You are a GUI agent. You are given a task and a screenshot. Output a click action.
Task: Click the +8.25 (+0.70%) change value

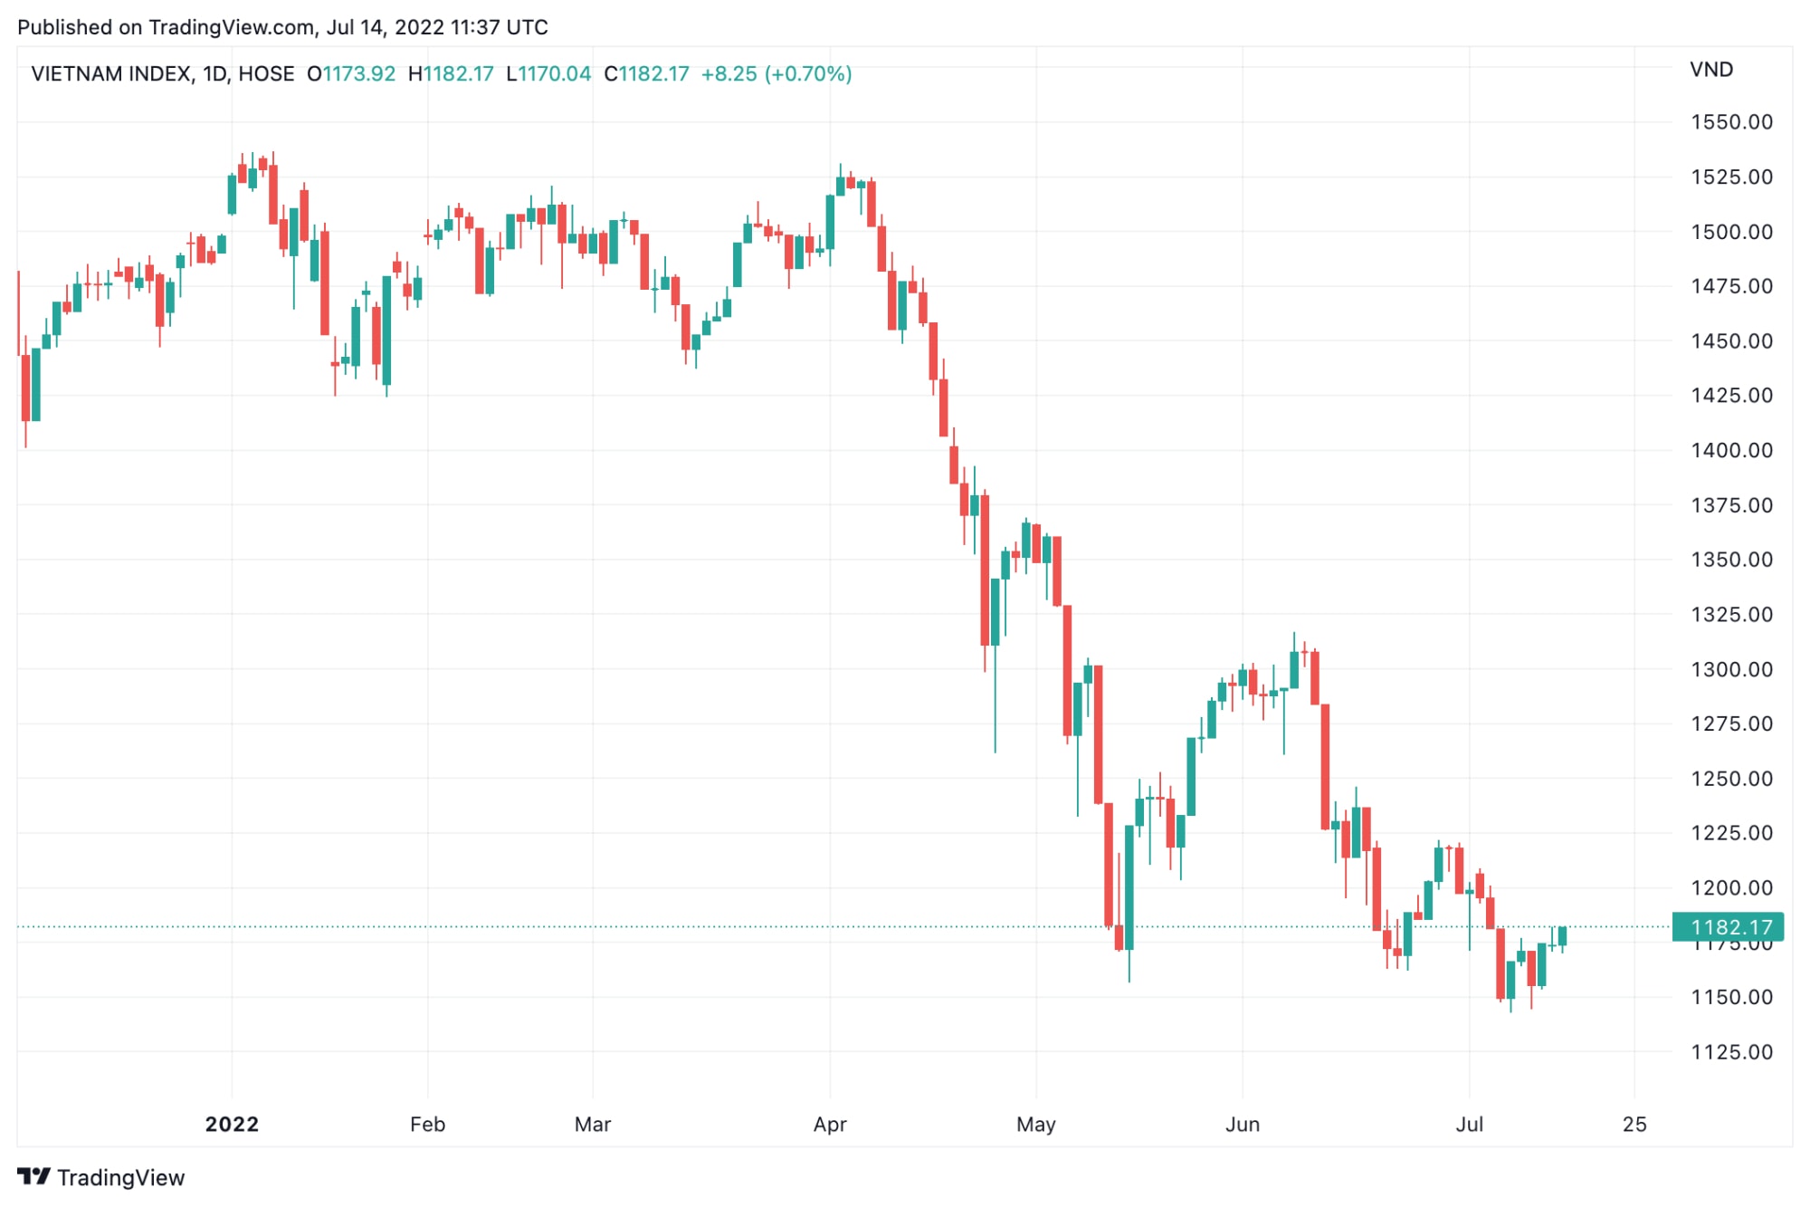[x=776, y=74]
